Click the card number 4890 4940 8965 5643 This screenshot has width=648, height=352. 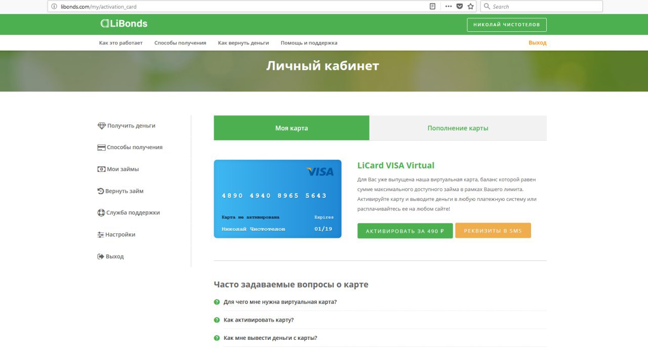click(274, 196)
